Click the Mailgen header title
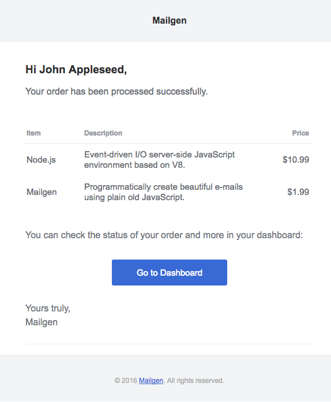Viewport: 331px width, 402px height. [x=170, y=21]
